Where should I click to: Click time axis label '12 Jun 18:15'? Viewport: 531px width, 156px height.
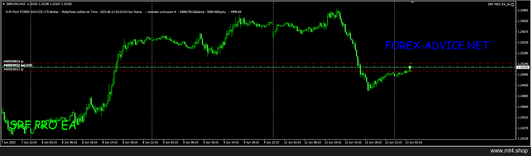[x=373, y=142]
